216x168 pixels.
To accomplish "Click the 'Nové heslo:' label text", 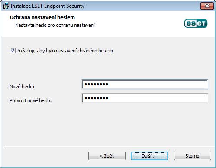I will point(22,87).
